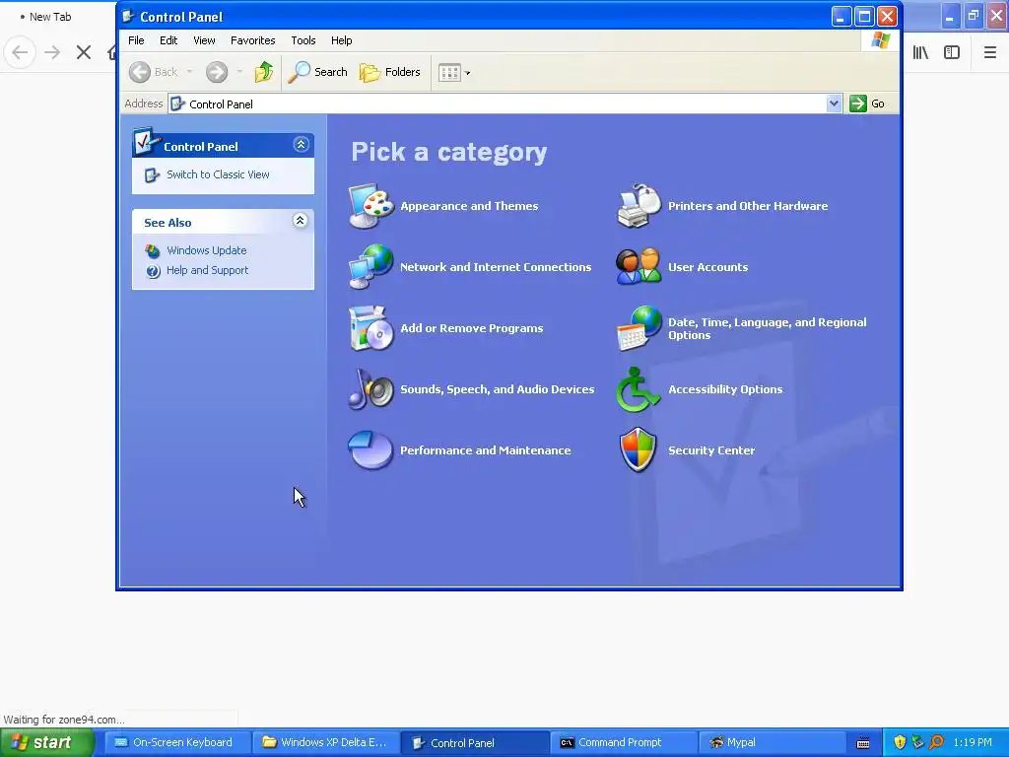This screenshot has height=757, width=1009.
Task: Collapse the Control Panel side pane section
Action: pos(301,144)
